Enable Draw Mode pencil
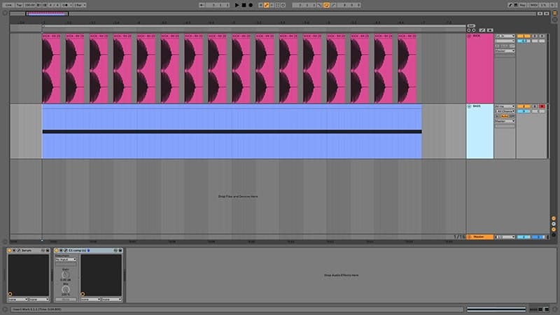 tap(510, 5)
